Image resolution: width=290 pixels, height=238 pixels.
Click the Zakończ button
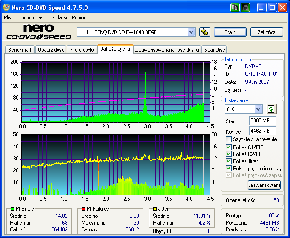click(267, 32)
